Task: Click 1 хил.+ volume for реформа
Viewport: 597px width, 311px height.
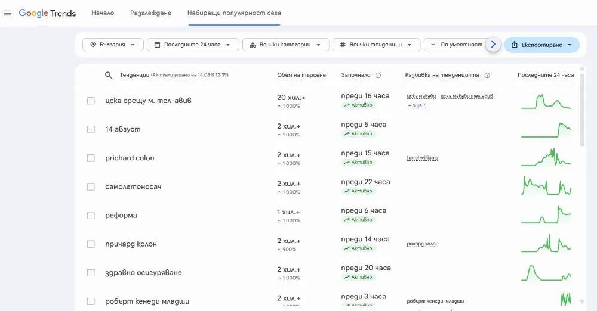Action: [x=288, y=213]
